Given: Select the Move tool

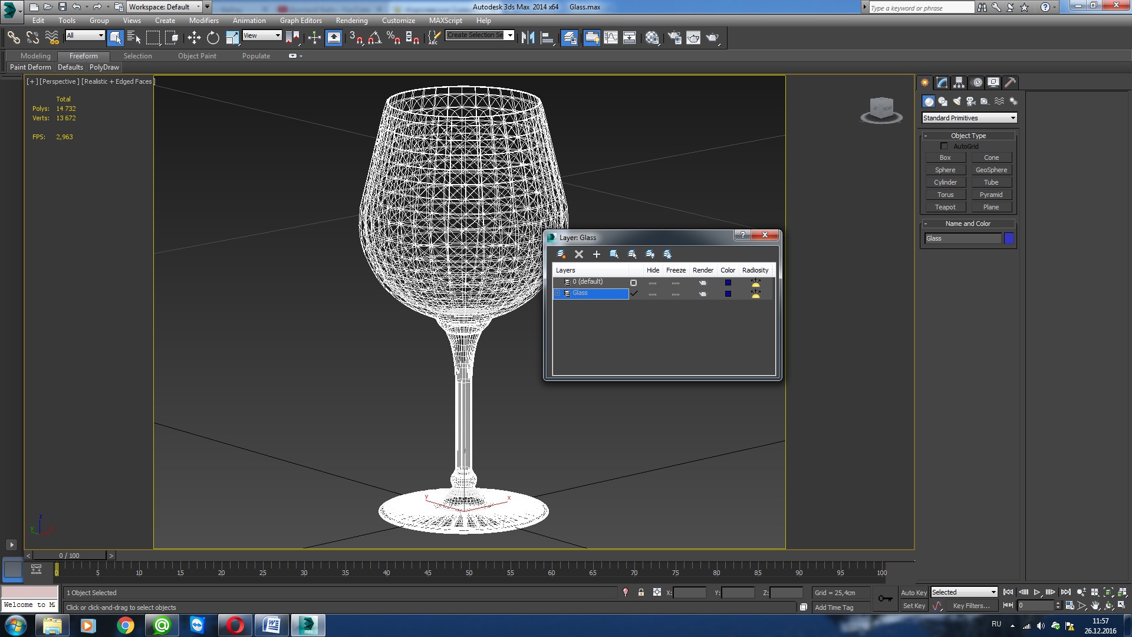Looking at the screenshot, I should point(194,38).
